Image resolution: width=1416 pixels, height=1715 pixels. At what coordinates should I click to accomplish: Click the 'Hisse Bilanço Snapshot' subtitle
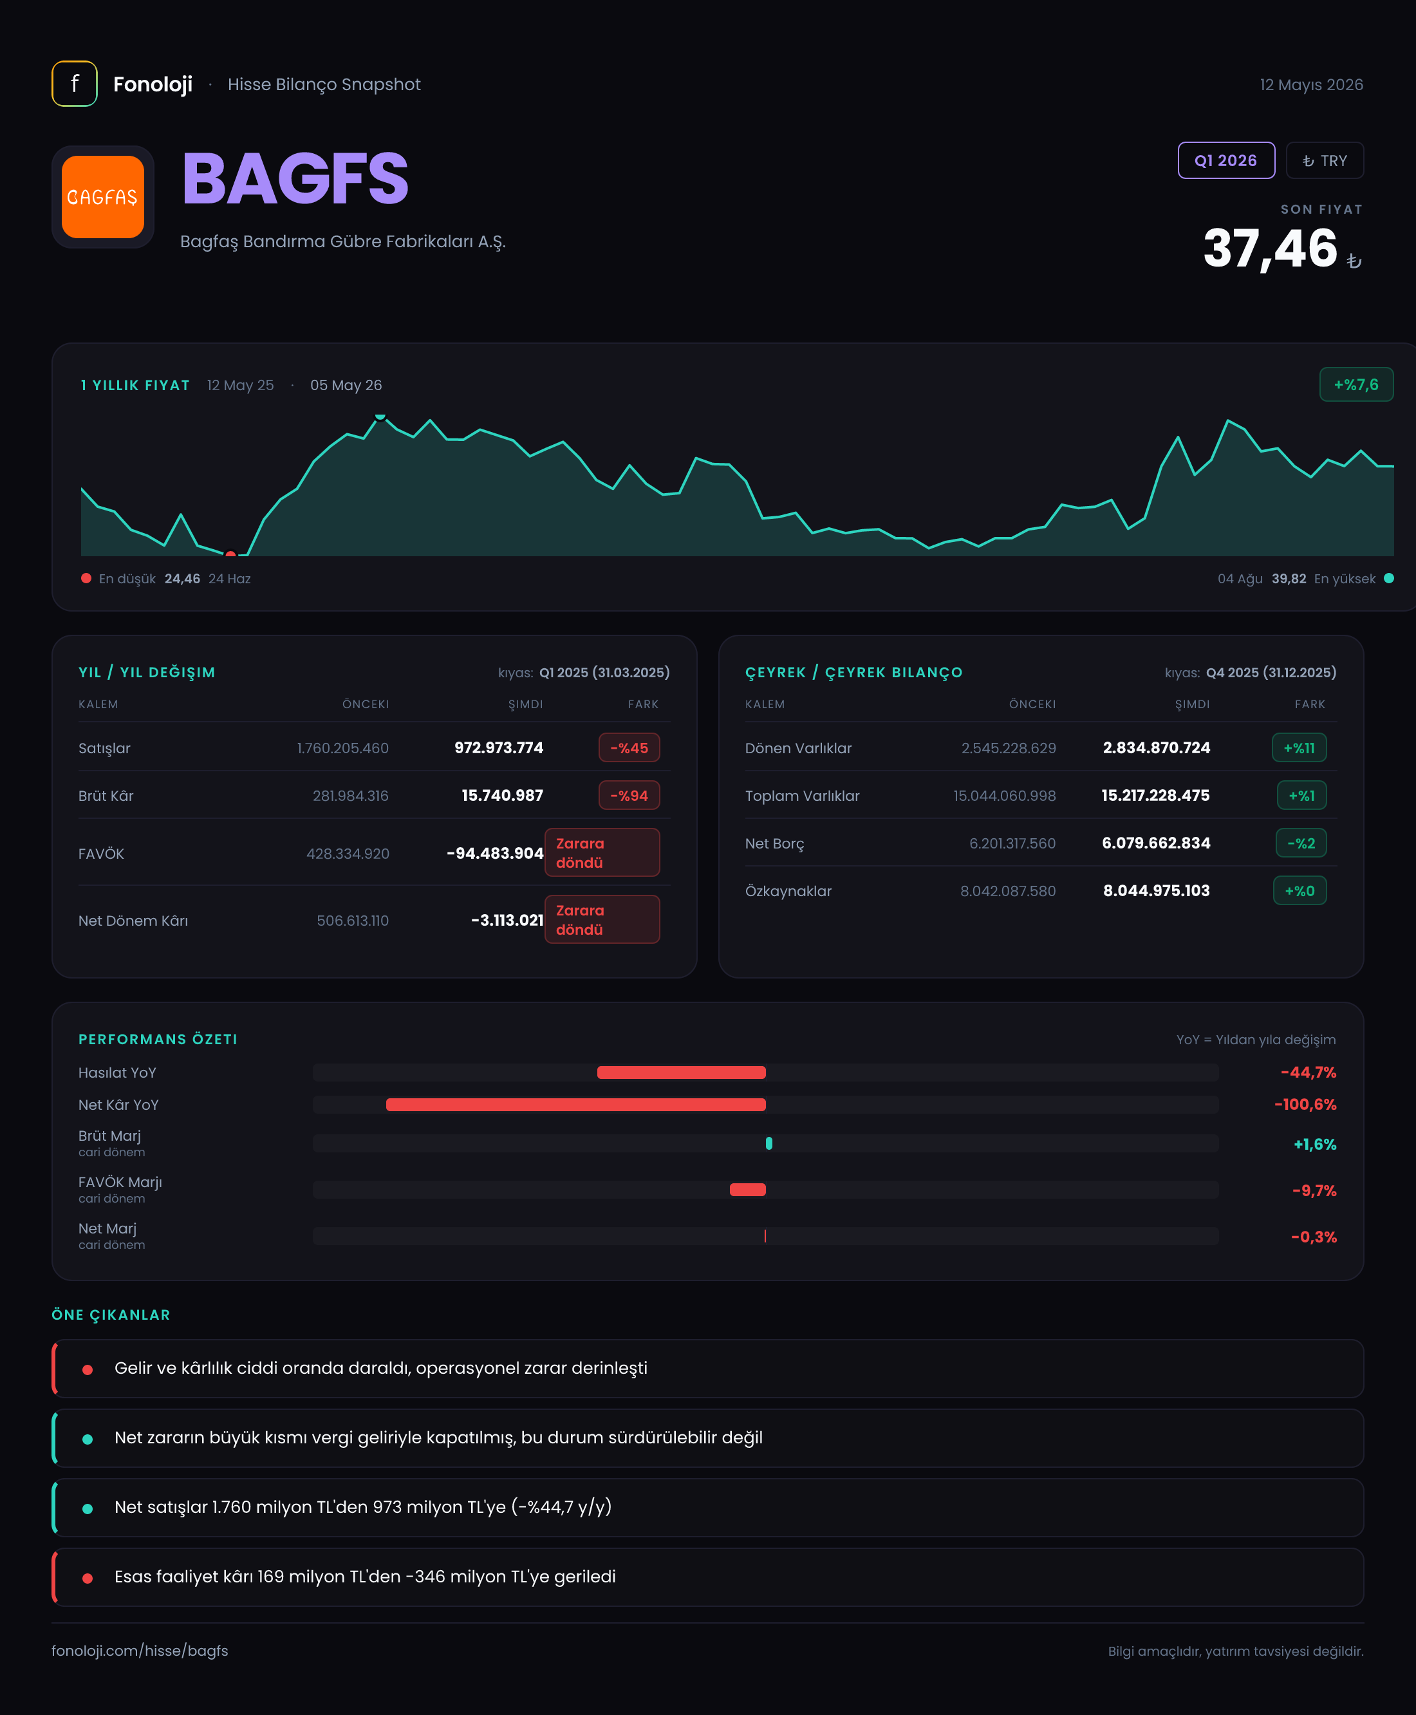tap(324, 85)
